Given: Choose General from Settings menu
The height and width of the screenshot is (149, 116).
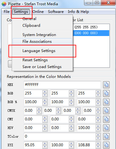Looking at the screenshot, I should click(42, 19).
